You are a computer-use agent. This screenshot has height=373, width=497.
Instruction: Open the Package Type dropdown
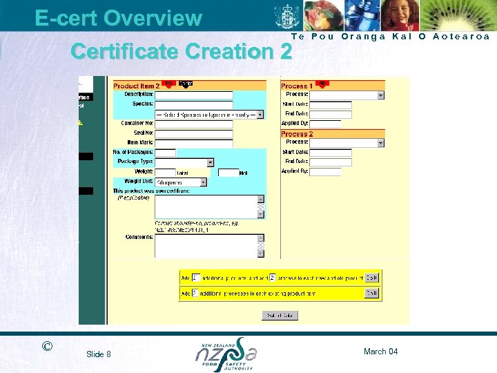[x=210, y=163]
